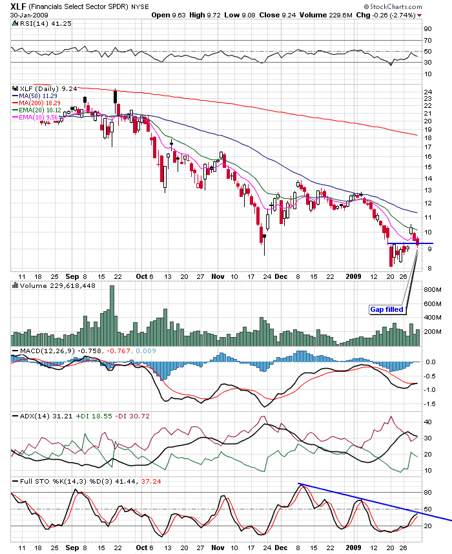Select the blue MA(50) 11.29 legend entry
452x554 pixels.
pyautogui.click(x=35, y=96)
